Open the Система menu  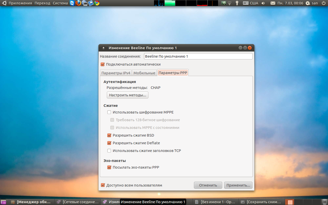60,3
